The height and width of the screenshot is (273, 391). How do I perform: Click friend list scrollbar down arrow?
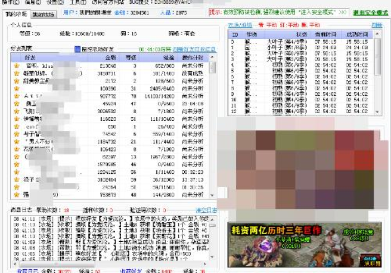click(212, 196)
